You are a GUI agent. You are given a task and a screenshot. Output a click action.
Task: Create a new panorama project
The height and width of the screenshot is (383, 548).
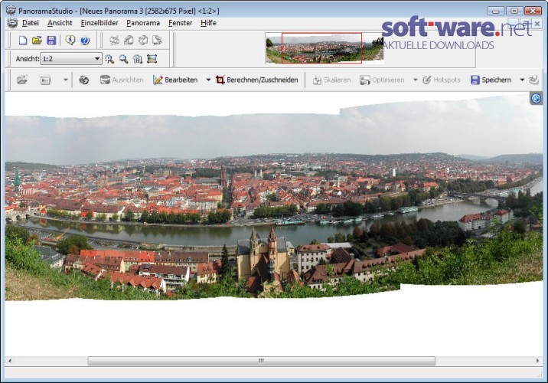tap(23, 41)
